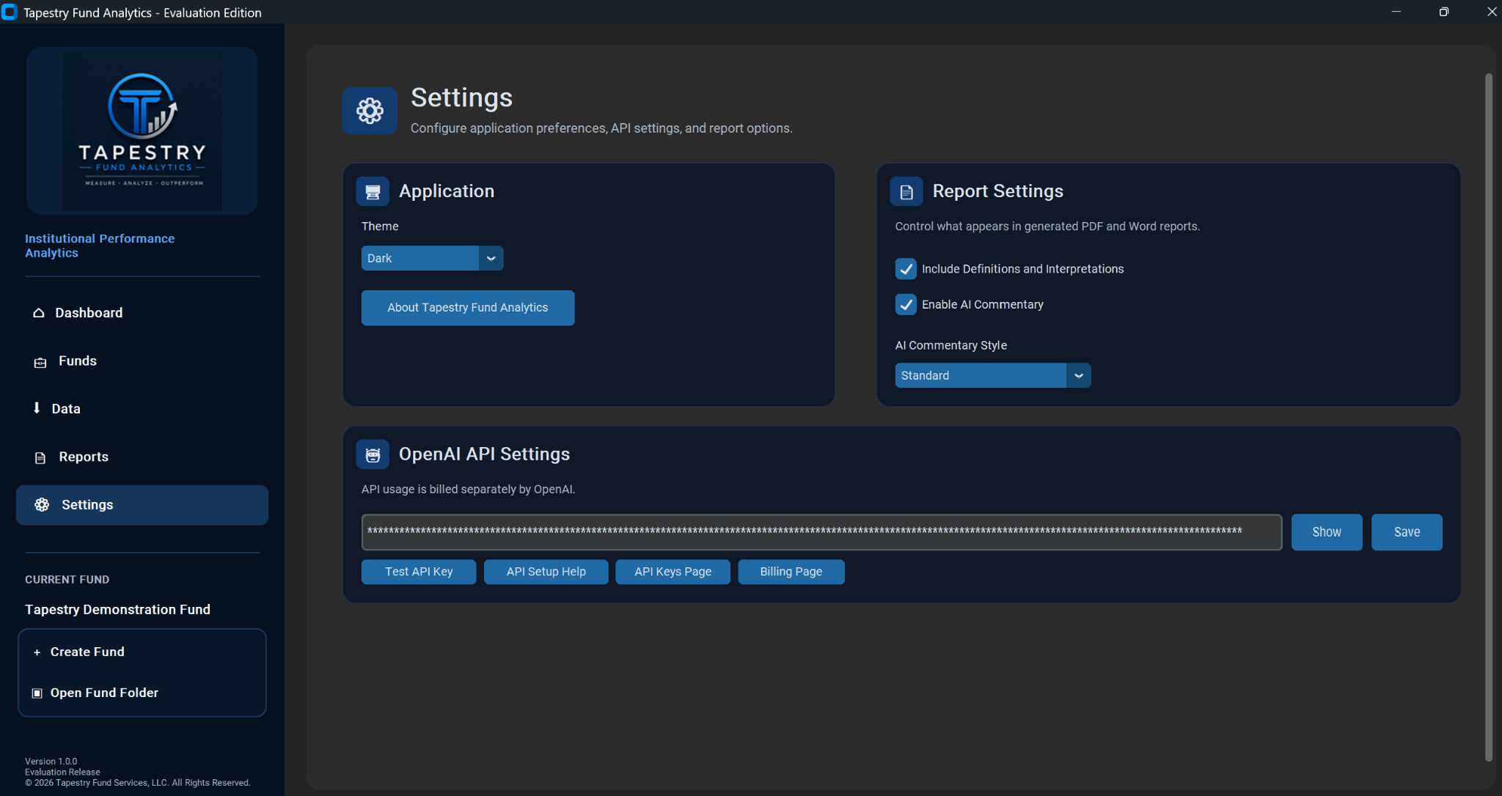Click the Tapestry Fund Analytics logo

142,131
